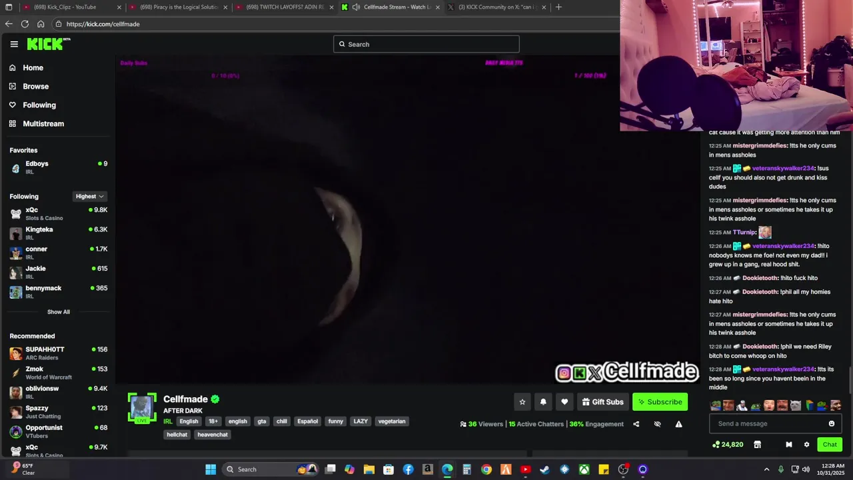
Task: Toggle the crossed-eye hide icon
Action: tap(657, 424)
